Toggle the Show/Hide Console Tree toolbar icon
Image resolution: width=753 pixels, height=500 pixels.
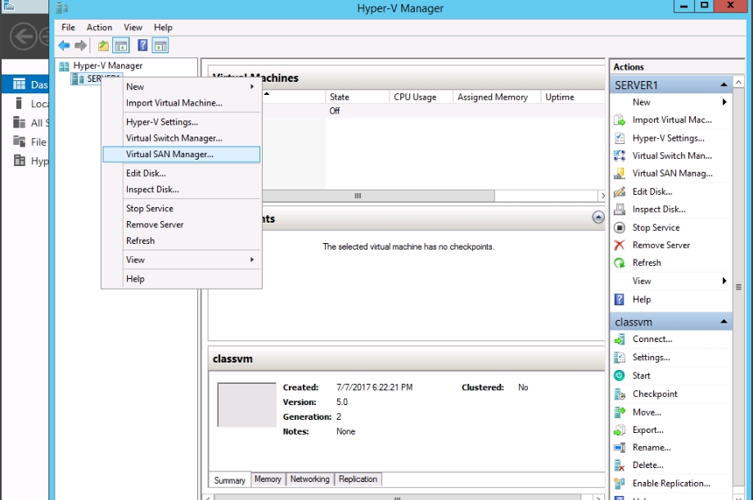tap(121, 46)
